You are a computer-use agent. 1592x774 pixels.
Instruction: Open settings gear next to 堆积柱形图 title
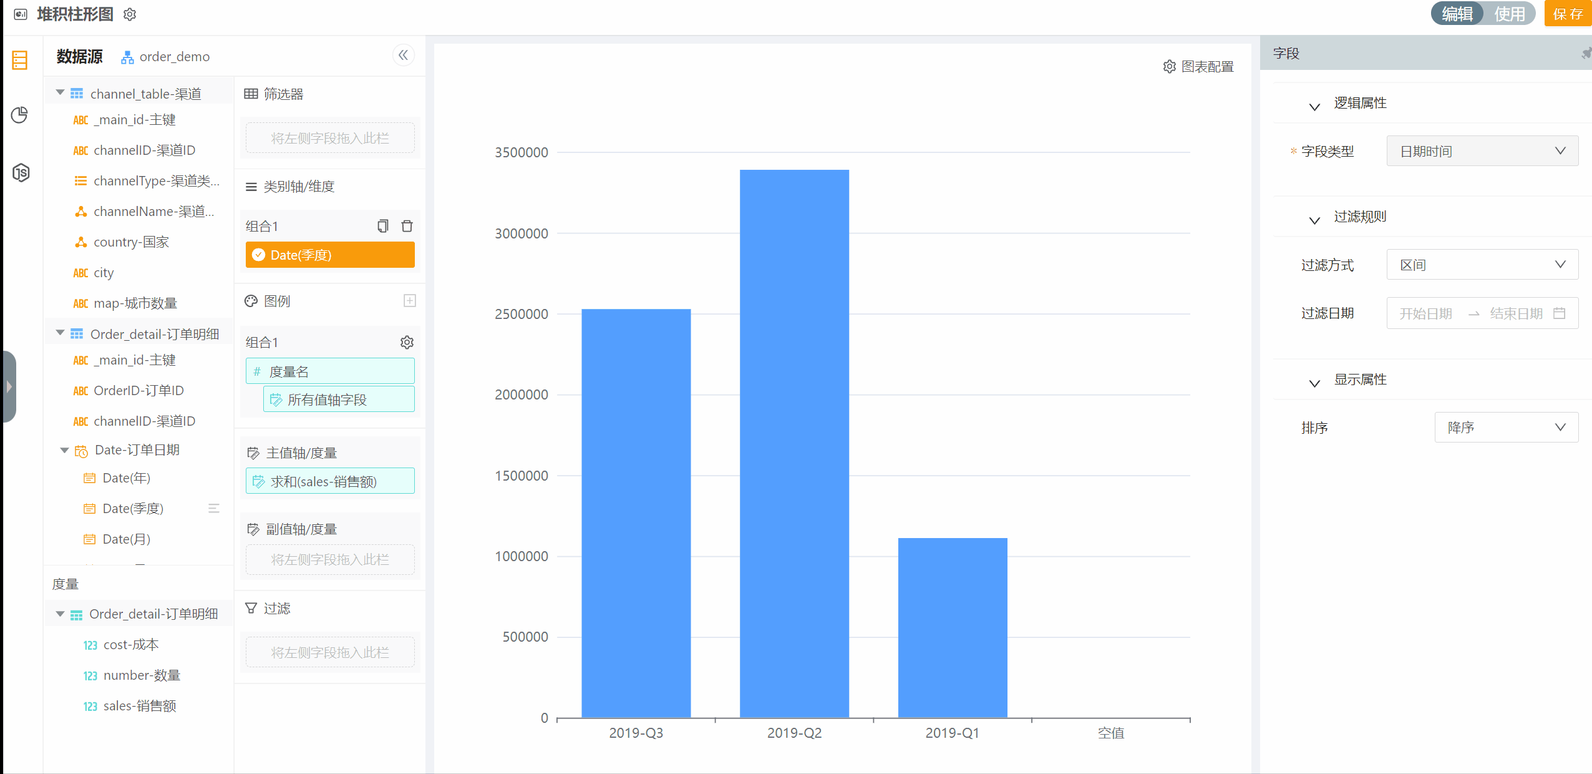[130, 14]
